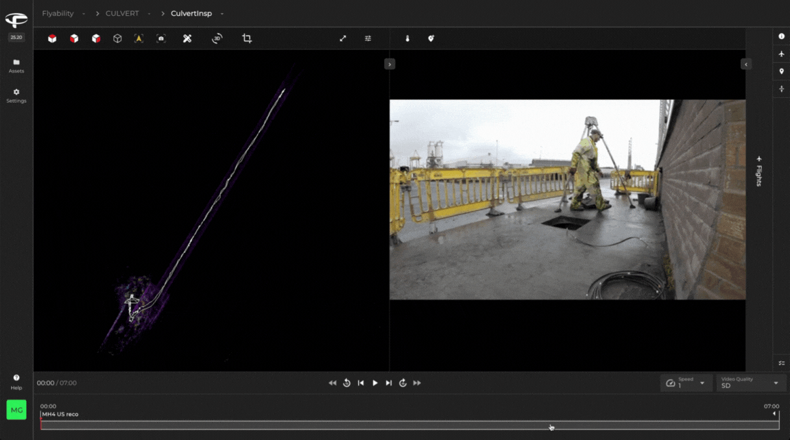Click the camera screenshot capture icon

point(161,38)
